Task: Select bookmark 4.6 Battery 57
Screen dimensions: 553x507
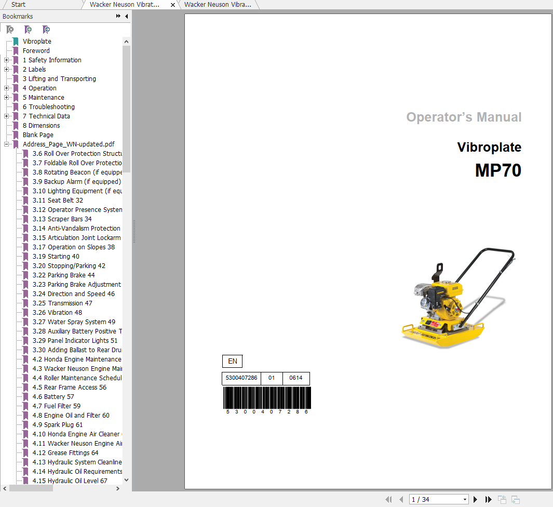Action: point(53,396)
